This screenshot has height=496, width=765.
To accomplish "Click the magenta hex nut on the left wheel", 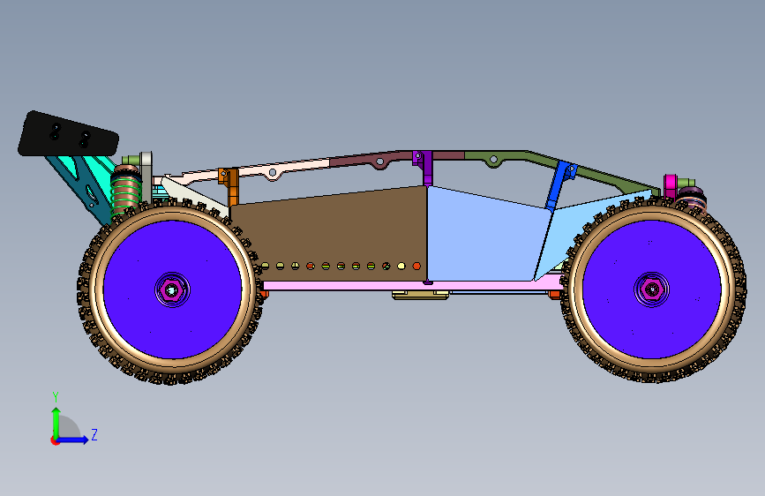I will (x=172, y=290).
